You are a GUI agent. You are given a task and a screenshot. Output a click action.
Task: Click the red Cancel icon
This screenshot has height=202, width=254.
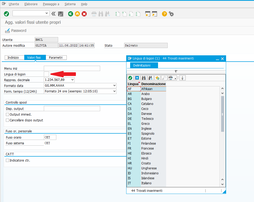84,14
